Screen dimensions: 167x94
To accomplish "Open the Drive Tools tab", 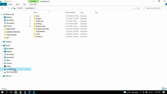I will click(x=33, y=4).
